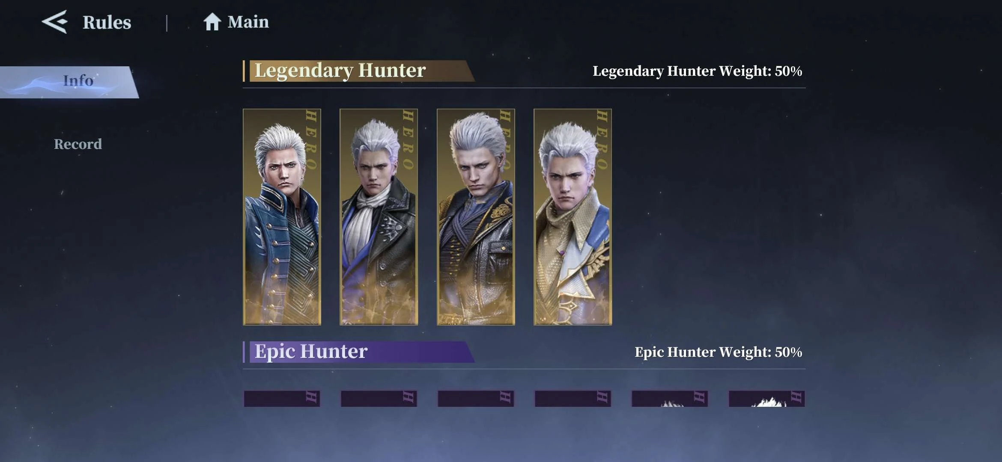Image resolution: width=1002 pixels, height=462 pixels.
Task: Select the white and gold coat hunter card
Action: pos(573,217)
